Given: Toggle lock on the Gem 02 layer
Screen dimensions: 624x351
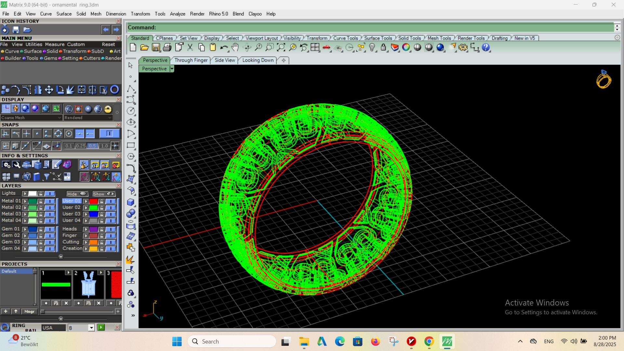Looking at the screenshot, I should [41, 236].
